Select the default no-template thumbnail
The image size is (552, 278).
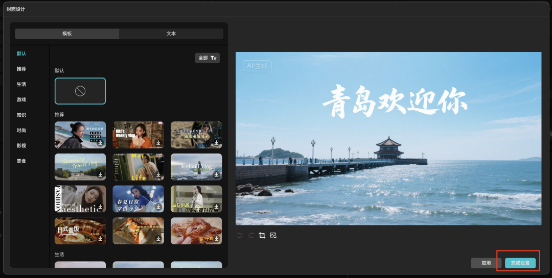point(80,91)
